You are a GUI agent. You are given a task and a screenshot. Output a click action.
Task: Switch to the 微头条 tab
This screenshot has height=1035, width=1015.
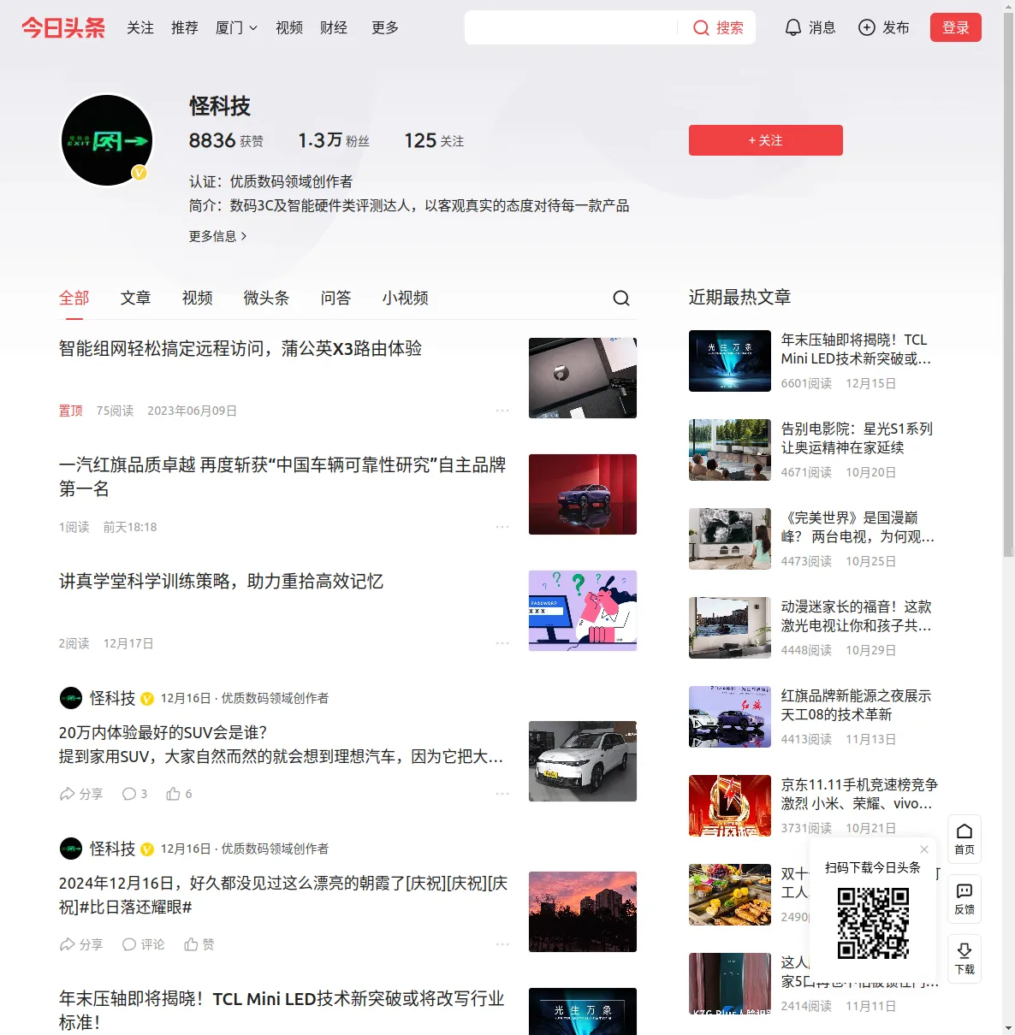266,298
